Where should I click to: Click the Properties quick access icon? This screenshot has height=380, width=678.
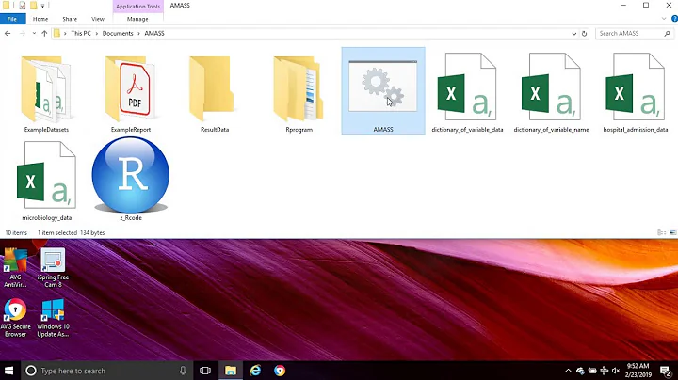click(22, 6)
